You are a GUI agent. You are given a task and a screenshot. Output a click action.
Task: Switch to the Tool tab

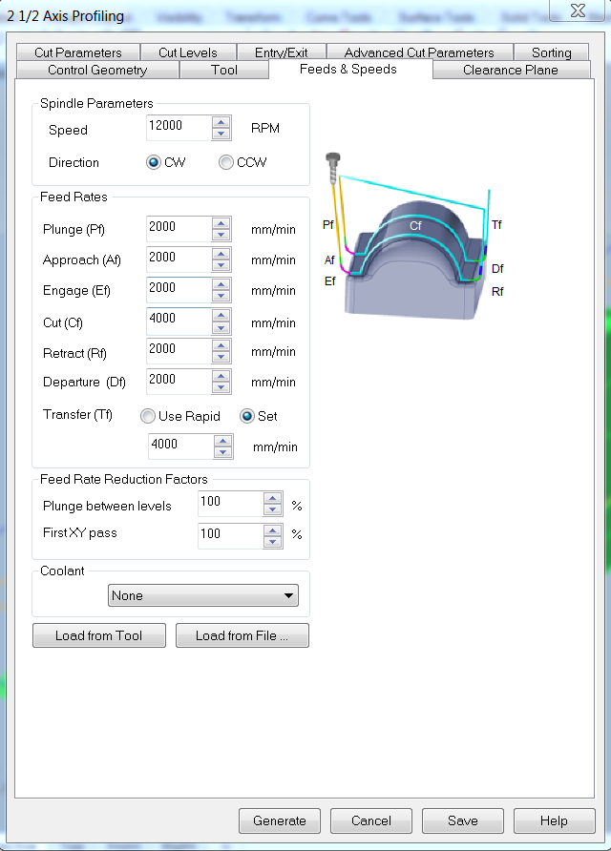(224, 70)
